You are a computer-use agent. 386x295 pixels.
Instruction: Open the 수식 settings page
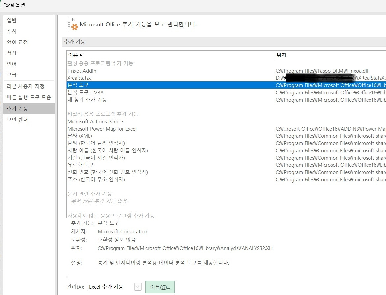coord(11,31)
